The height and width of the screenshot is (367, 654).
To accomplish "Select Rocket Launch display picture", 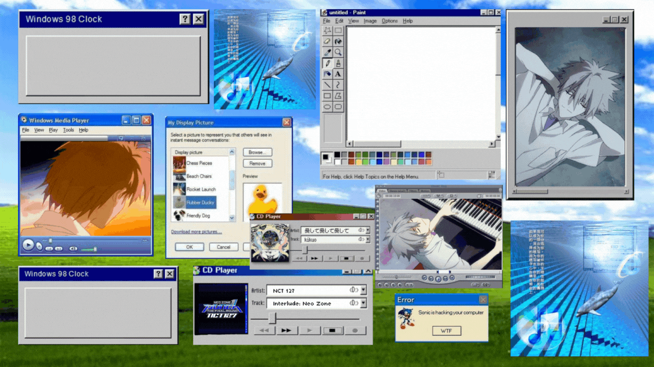I will point(200,189).
